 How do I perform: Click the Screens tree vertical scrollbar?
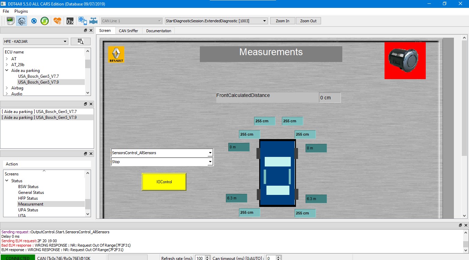88,194
